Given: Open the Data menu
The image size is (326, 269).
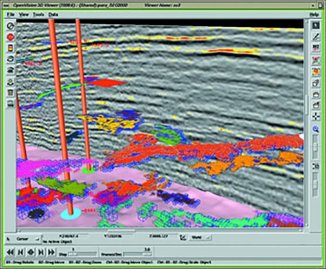Looking at the screenshot, I should click(x=53, y=14).
